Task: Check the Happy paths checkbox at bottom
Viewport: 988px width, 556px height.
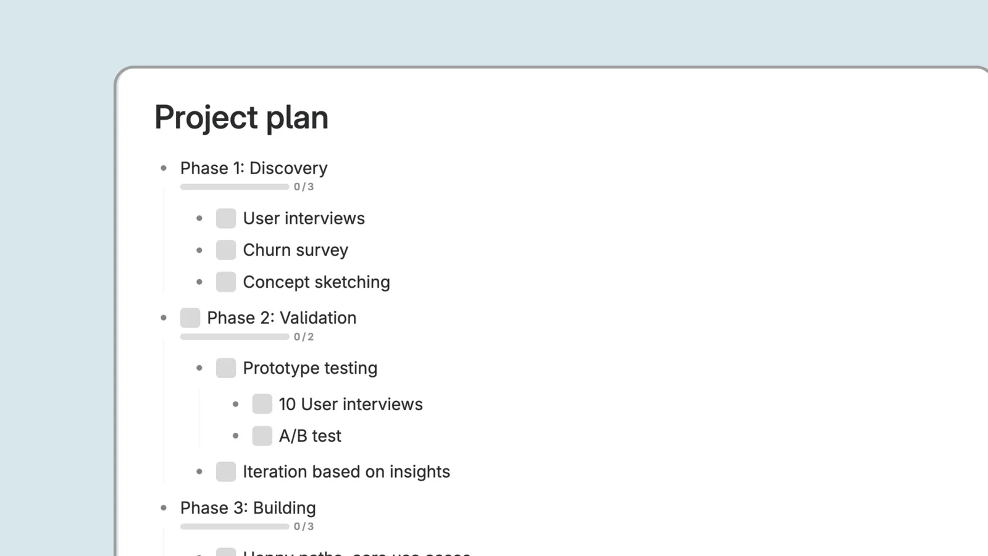Action: pos(225,554)
